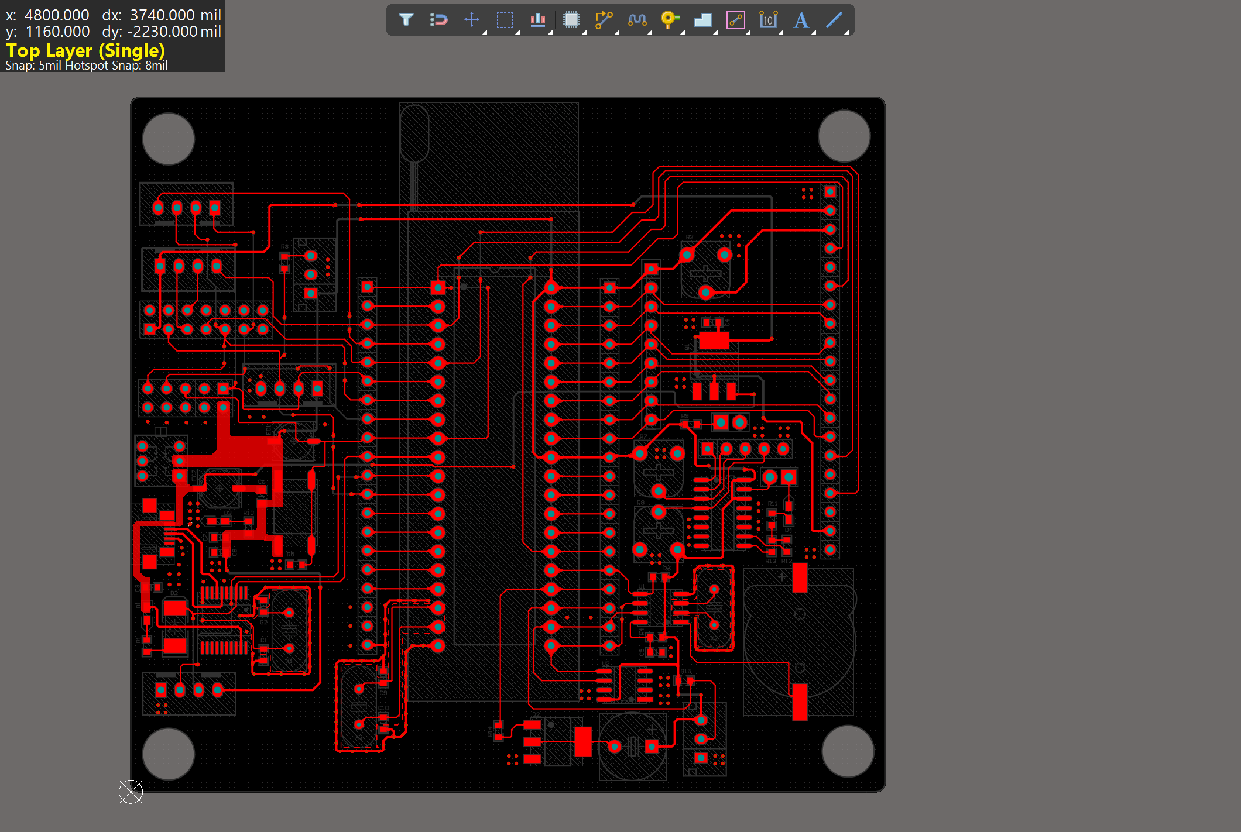Open the Align objects bar-chart tool
This screenshot has height=832, width=1241.
tap(537, 20)
